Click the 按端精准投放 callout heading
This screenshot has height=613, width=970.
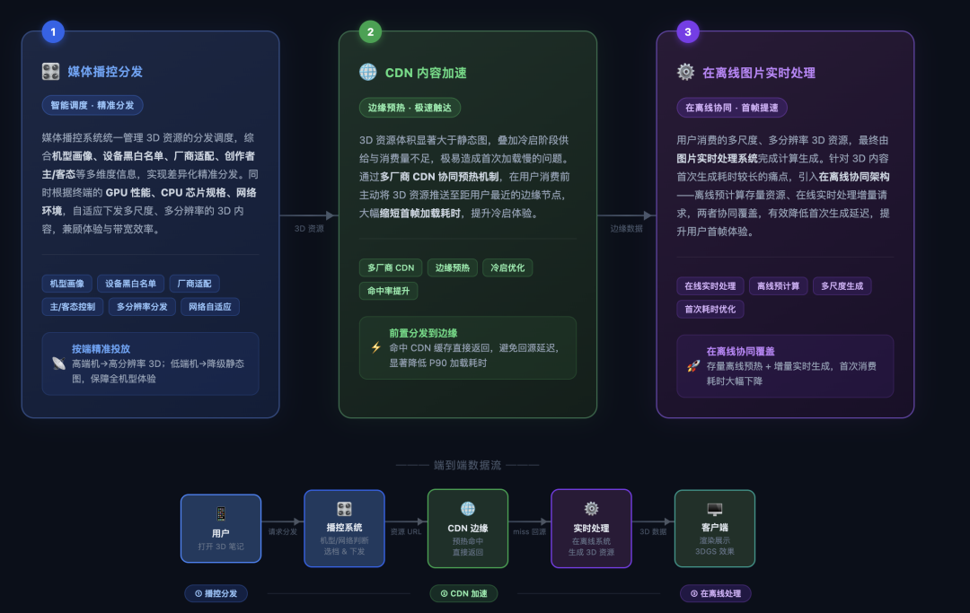[x=101, y=348]
